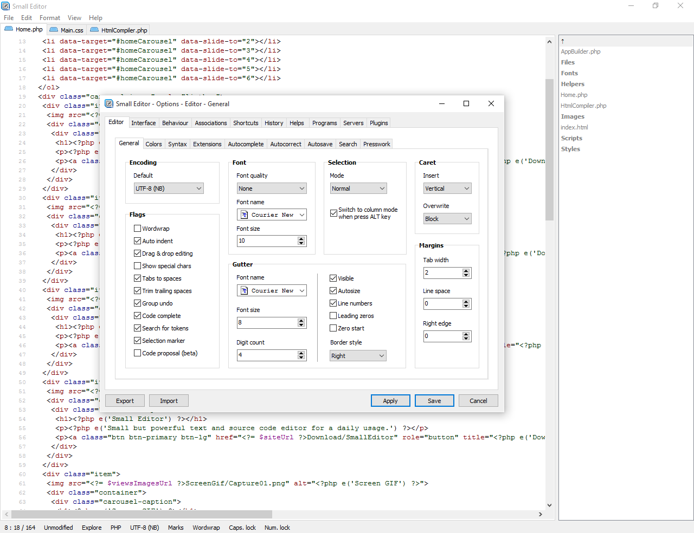Click the Home.php tab file icon
Viewport: 694px width, 533px height.
(9, 29)
